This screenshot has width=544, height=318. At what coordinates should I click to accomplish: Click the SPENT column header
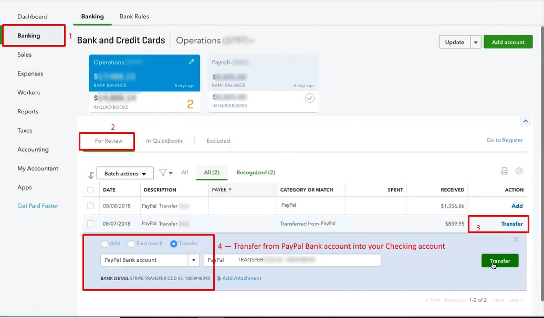[x=395, y=189]
